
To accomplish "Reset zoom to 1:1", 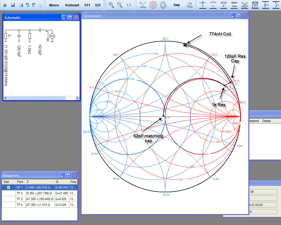I will (x=129, y=5).
